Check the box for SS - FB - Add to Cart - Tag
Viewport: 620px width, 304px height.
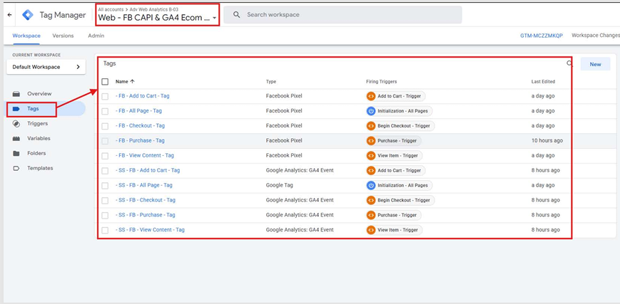coord(105,171)
